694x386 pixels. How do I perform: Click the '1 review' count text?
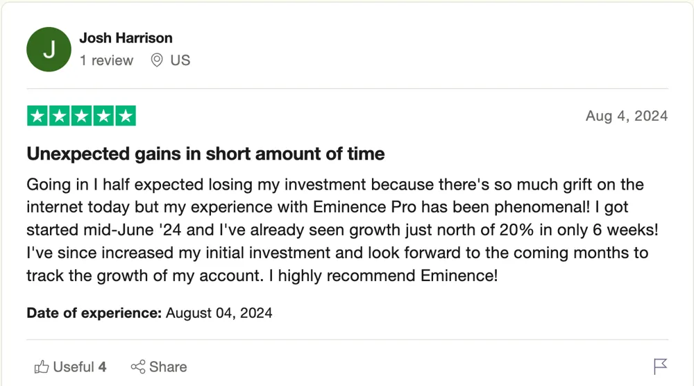tap(106, 60)
